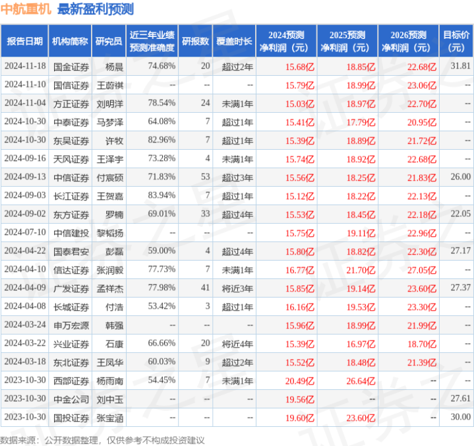Click accuracy value 53.42%
This screenshot has width=474, height=446.
[x=162, y=306]
